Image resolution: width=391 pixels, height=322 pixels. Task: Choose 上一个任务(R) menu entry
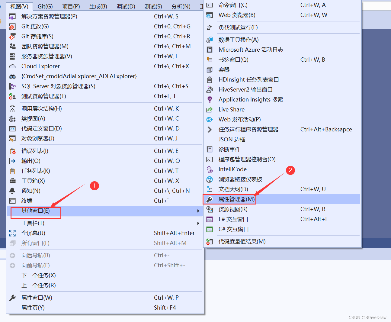pyautogui.click(x=105, y=285)
